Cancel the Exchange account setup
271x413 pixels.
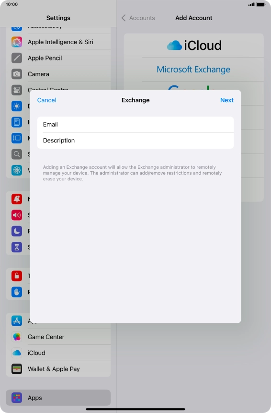(x=46, y=100)
